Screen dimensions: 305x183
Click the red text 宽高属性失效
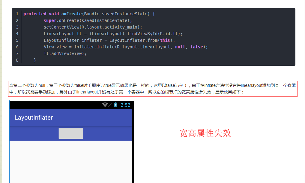205,133
